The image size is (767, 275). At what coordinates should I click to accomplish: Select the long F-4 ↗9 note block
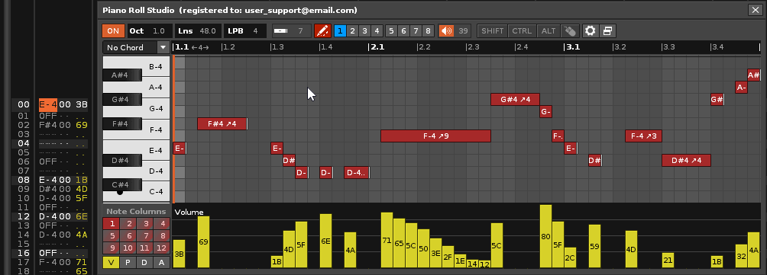tap(436, 136)
